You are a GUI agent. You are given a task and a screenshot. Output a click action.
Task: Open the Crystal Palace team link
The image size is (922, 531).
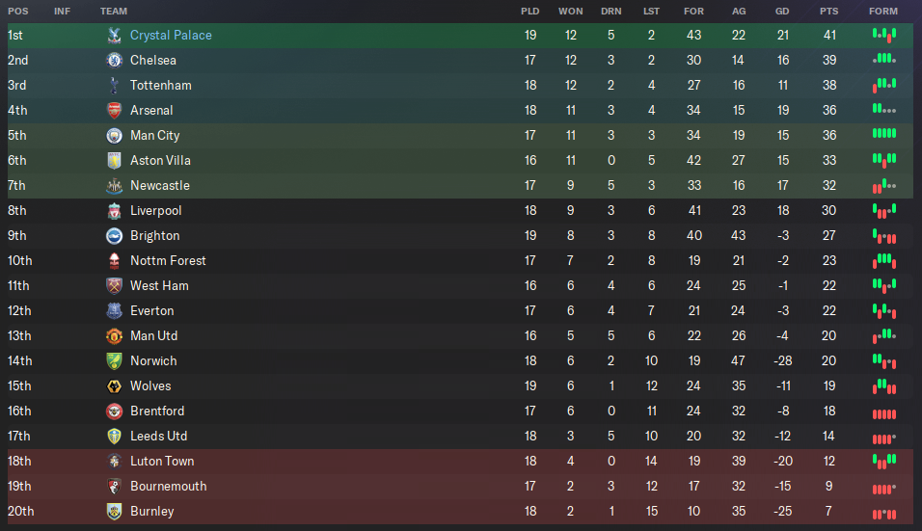(x=171, y=36)
